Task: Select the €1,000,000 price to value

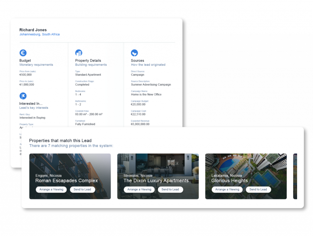Action: 27,85
